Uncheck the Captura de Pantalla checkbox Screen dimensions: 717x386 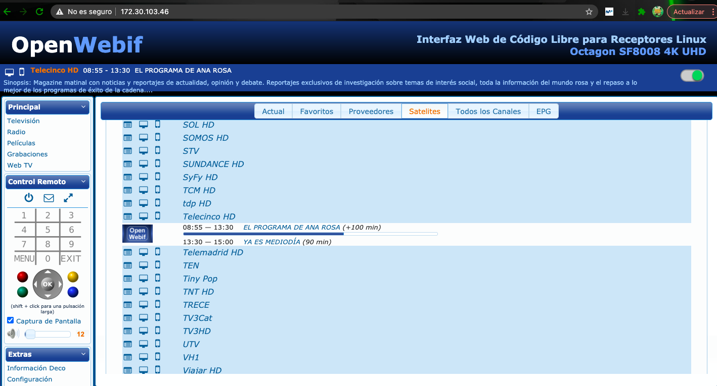11,321
